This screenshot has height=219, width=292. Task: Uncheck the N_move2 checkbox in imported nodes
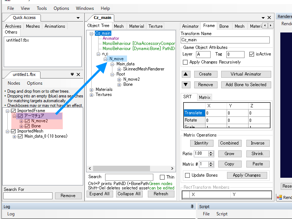pyautogui.click(x=27, y=121)
